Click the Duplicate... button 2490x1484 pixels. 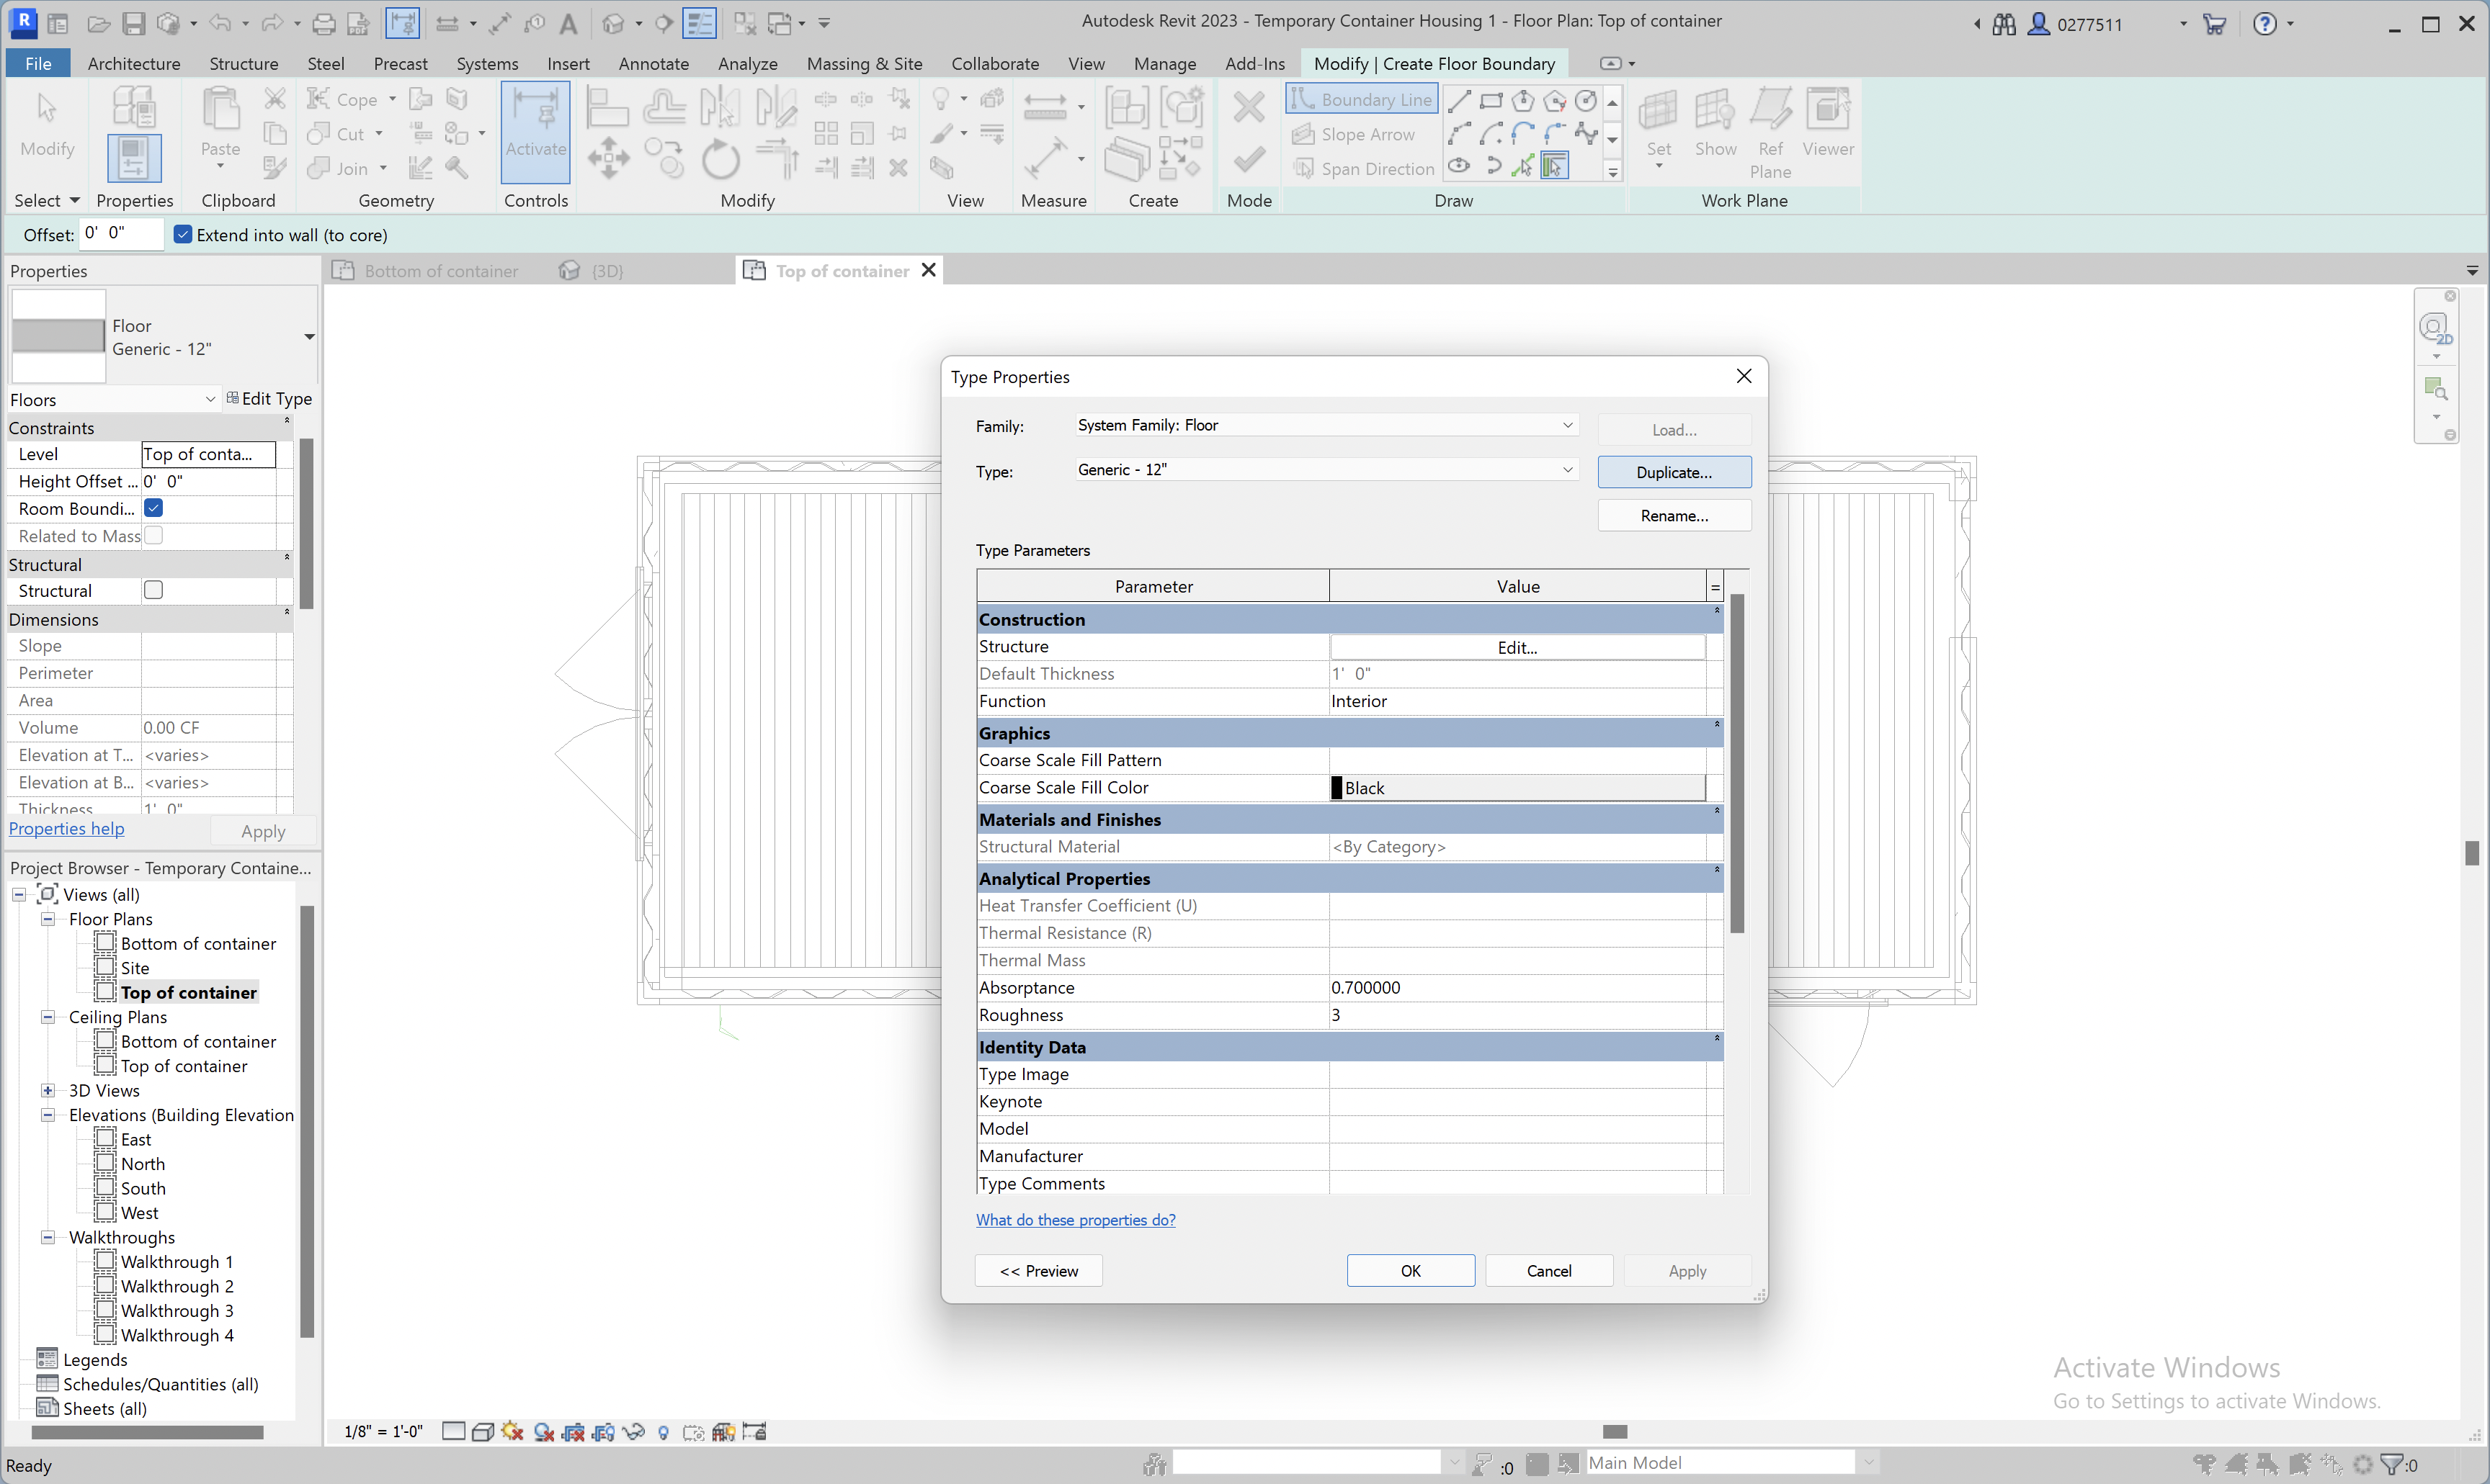coord(1674,472)
